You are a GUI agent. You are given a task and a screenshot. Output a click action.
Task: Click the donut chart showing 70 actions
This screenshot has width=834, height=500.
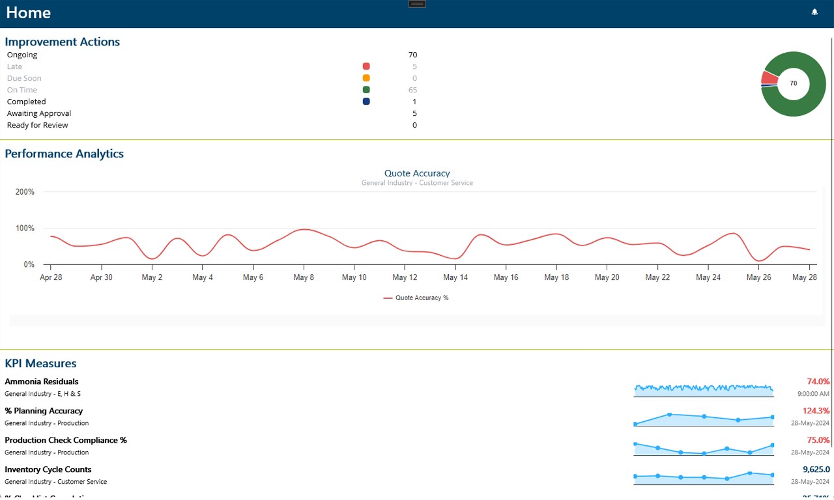pyautogui.click(x=793, y=84)
